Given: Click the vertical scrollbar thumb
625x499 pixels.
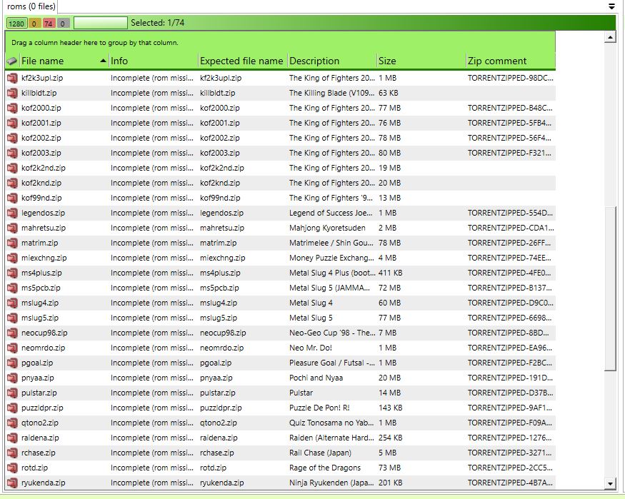Looking at the screenshot, I should [610, 289].
